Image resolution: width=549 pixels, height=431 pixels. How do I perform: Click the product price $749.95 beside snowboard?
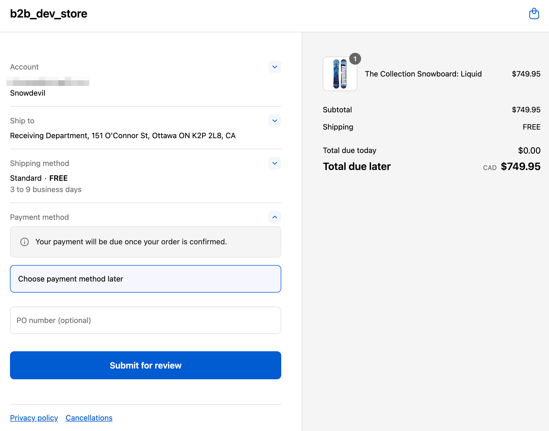point(526,74)
